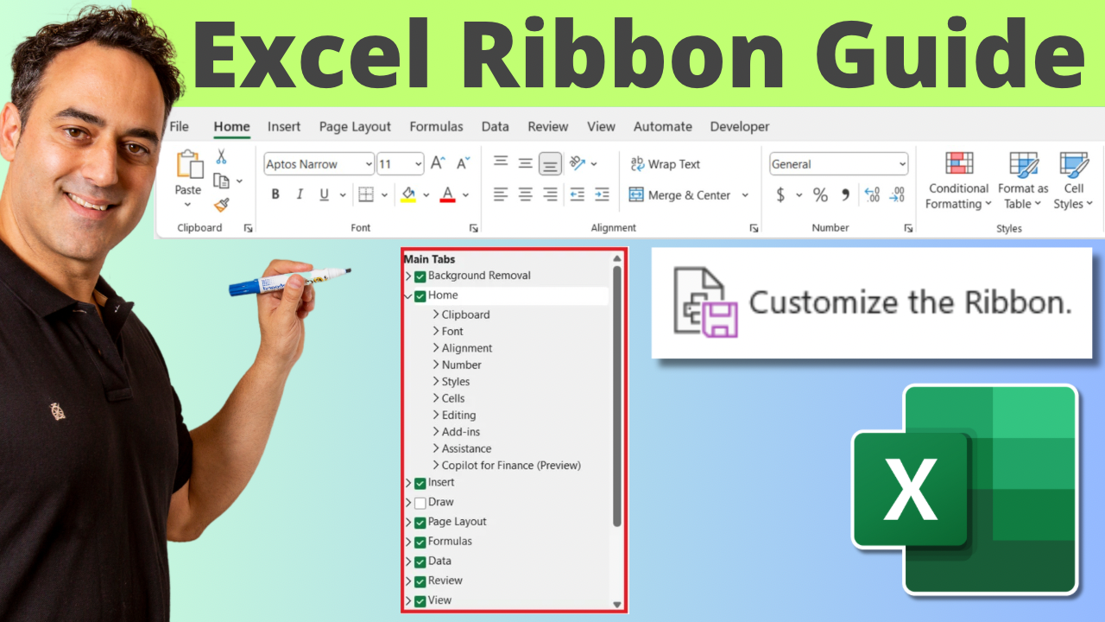1105x622 pixels.
Task: Decrease font size with smaller A
Action: (464, 163)
